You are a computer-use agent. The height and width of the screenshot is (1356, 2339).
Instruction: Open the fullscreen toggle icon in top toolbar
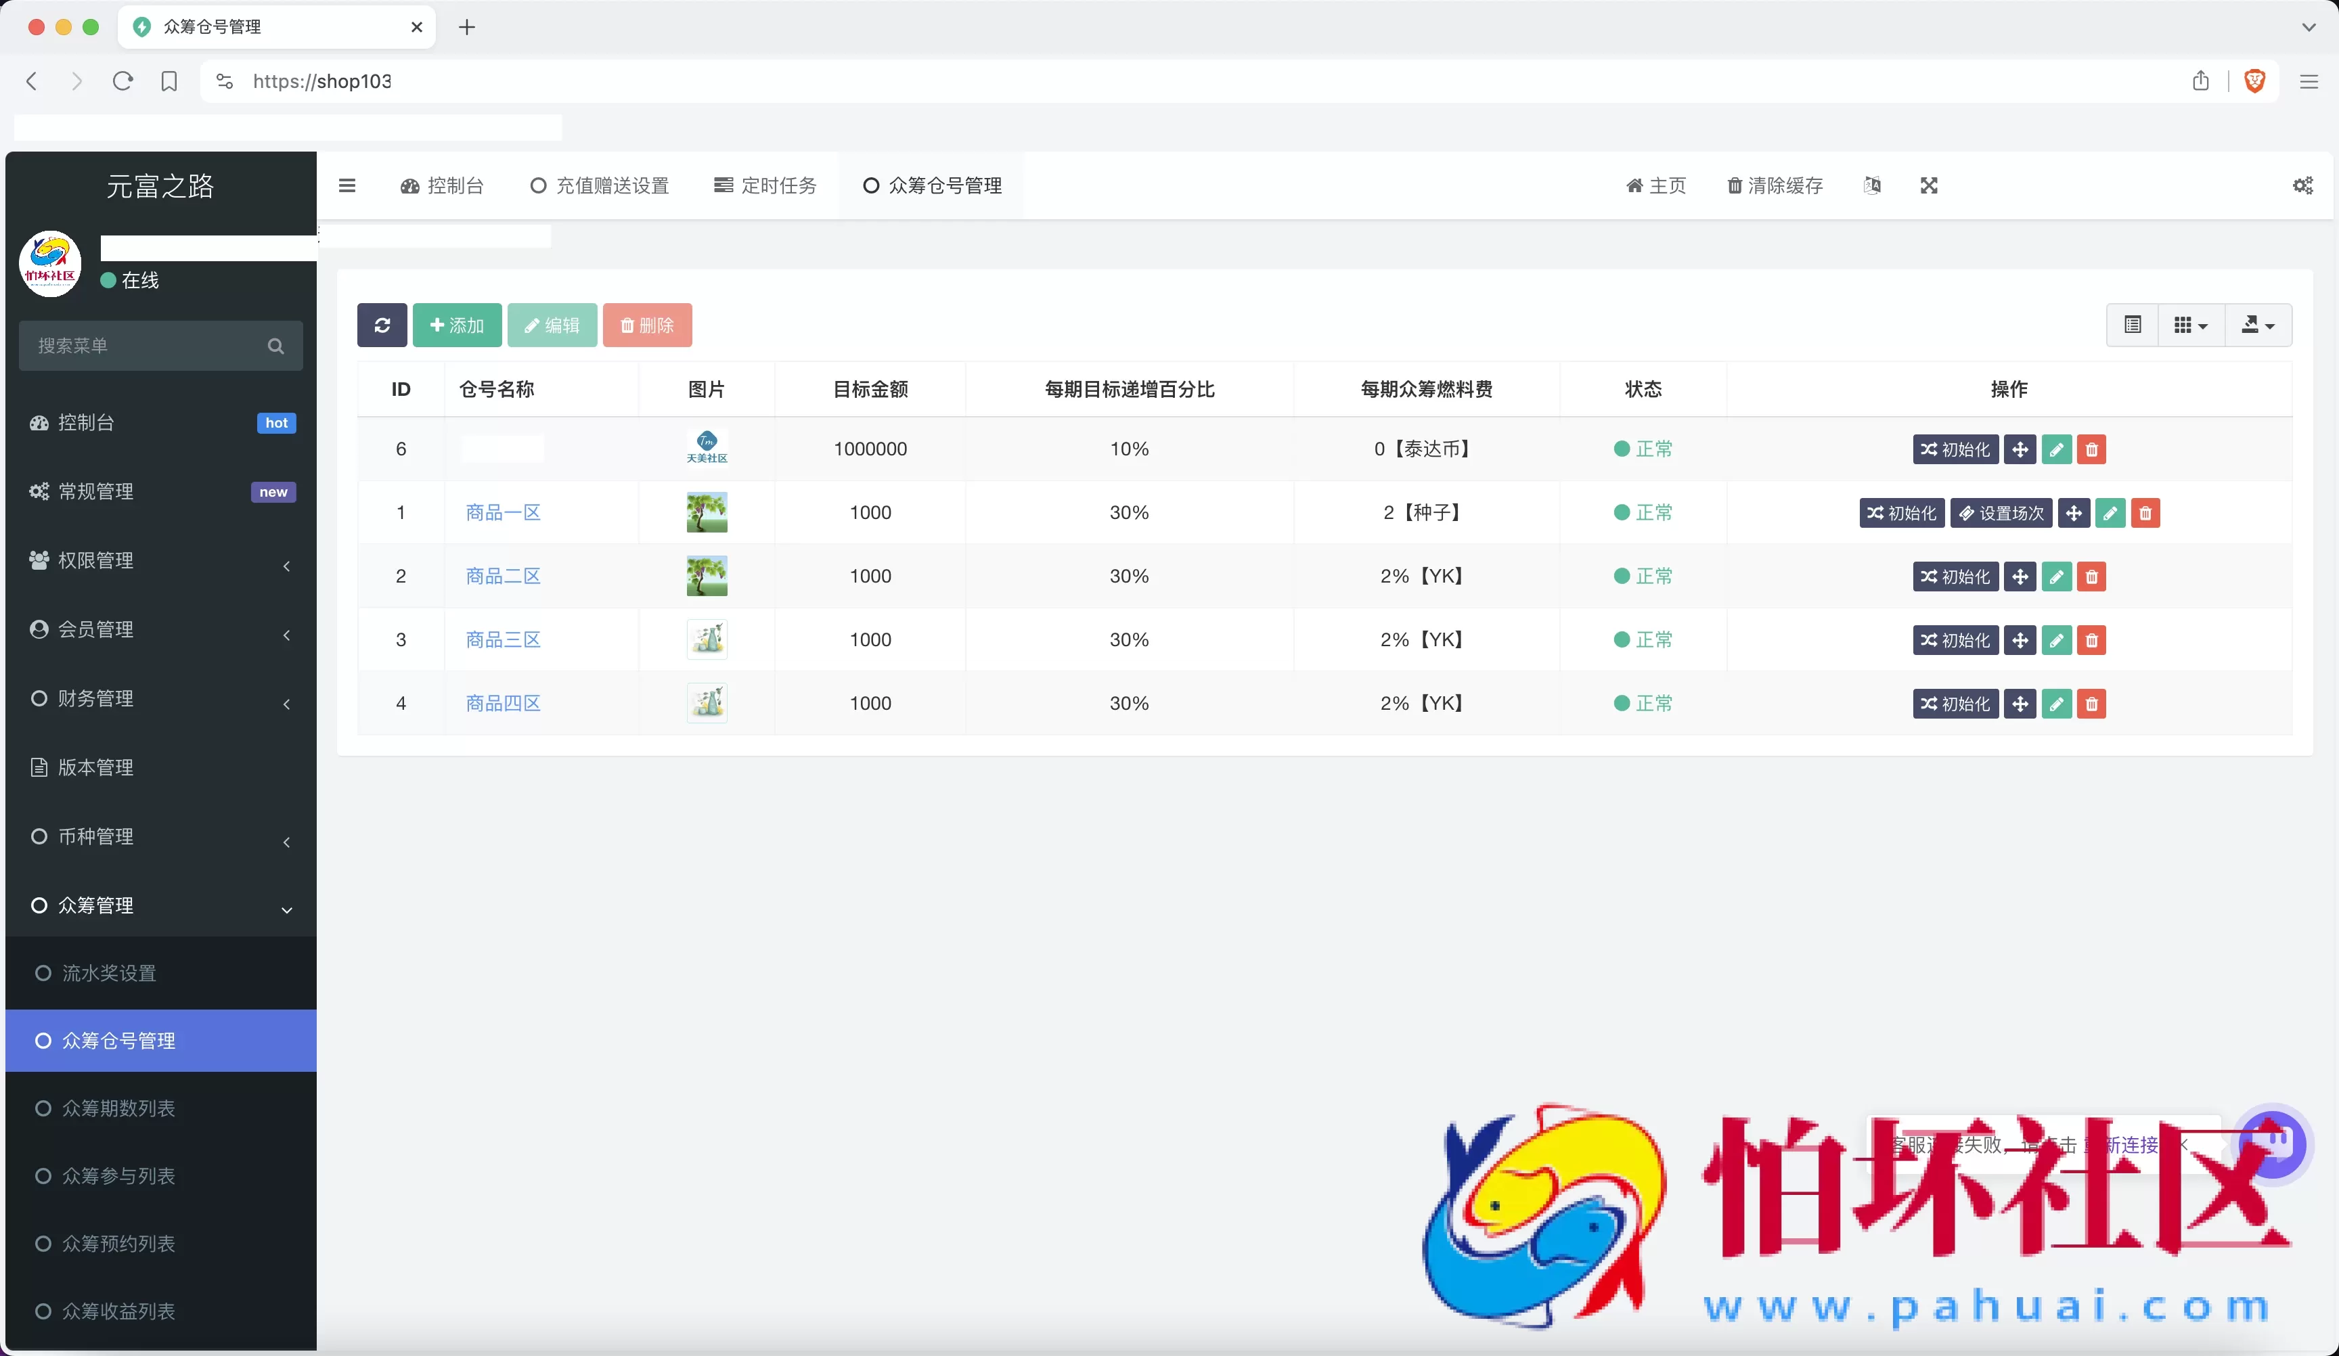point(1929,185)
